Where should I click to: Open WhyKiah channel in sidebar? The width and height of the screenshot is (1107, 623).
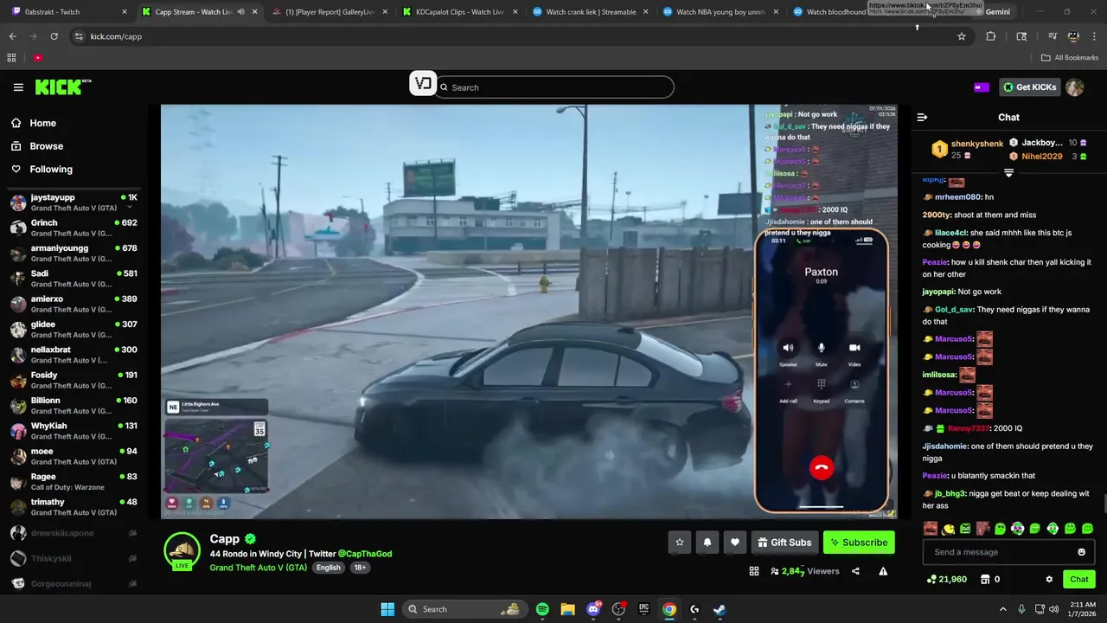coord(74,431)
